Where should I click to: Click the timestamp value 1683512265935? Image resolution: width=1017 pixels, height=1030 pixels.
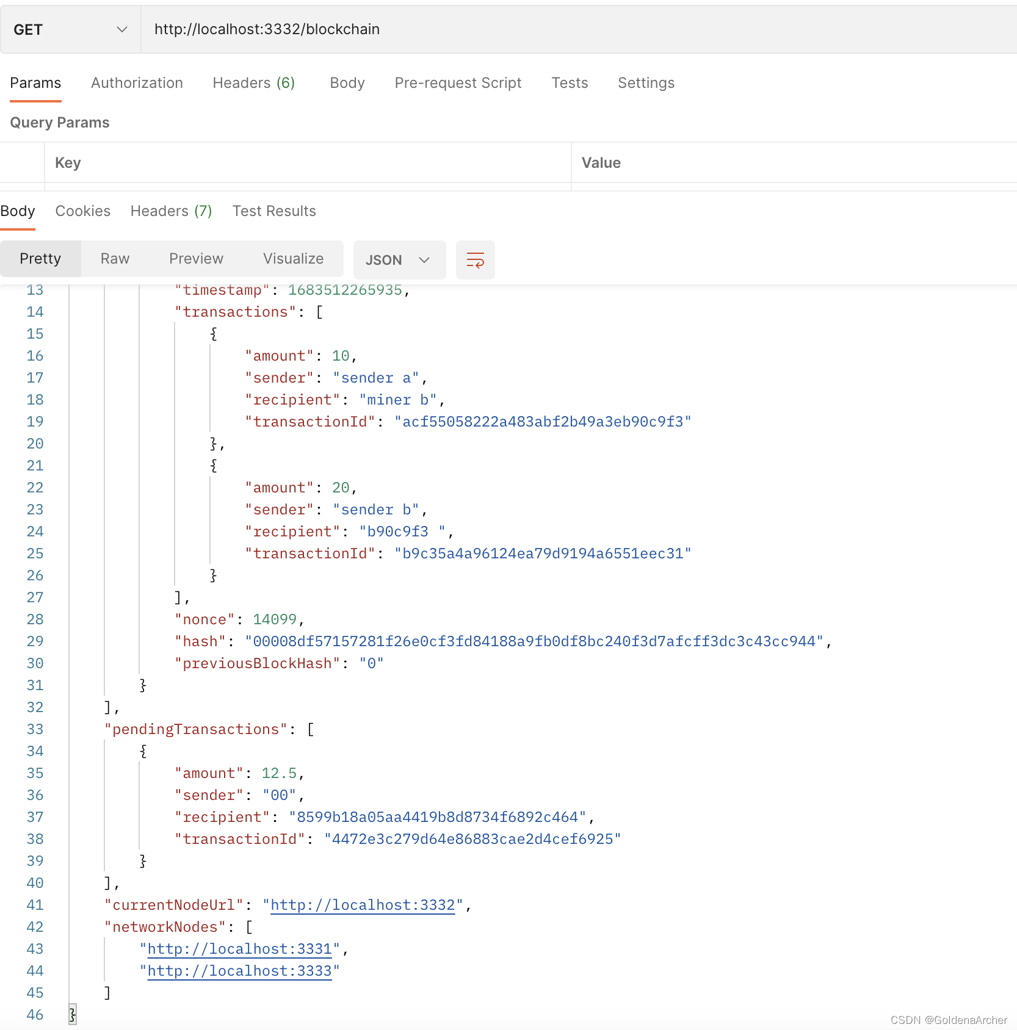click(x=345, y=290)
